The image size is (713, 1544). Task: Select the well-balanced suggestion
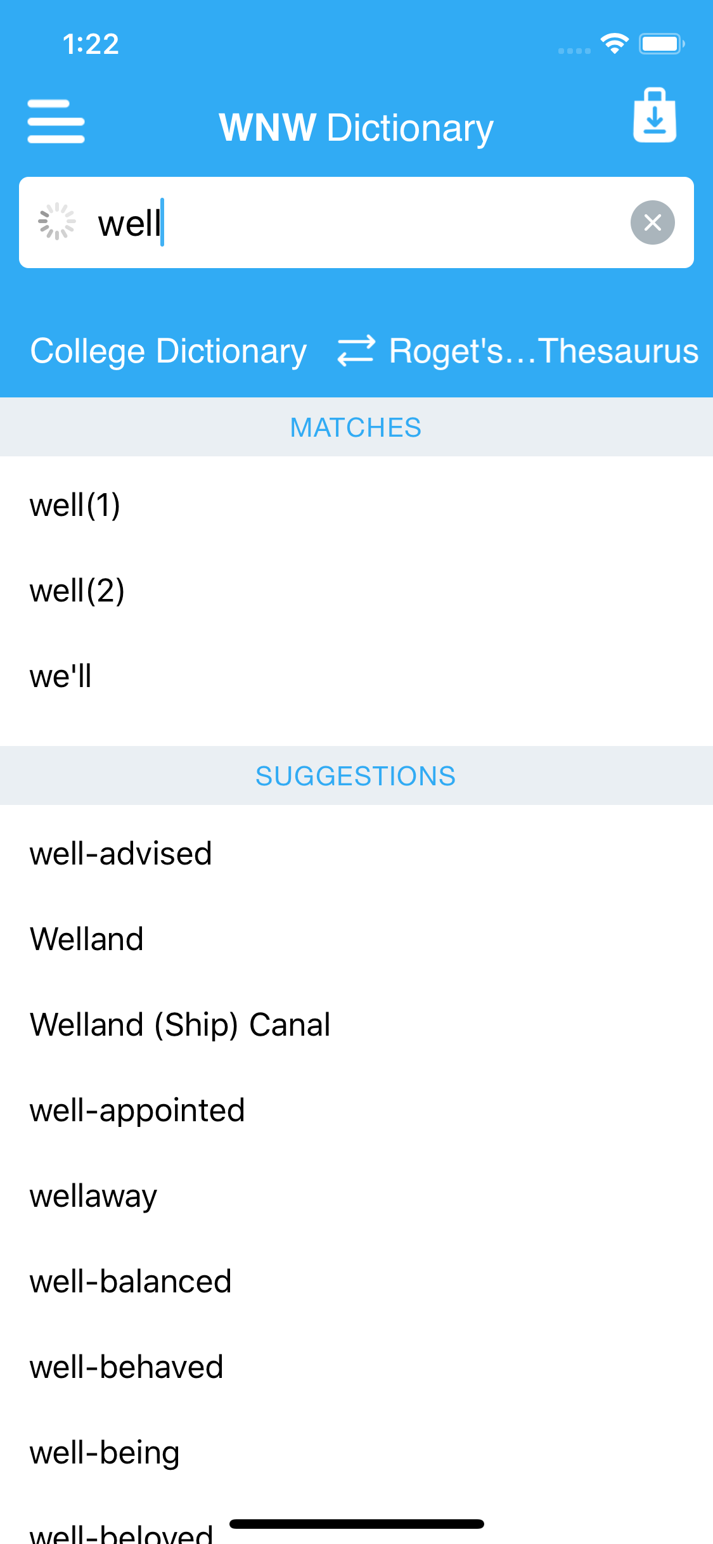(131, 1282)
